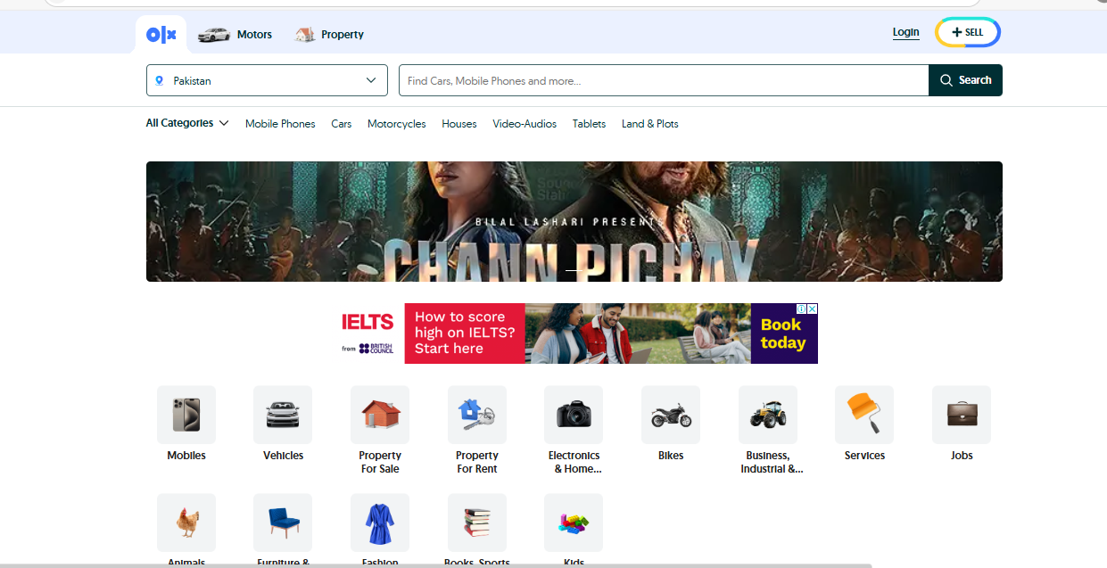
Task: Select the Vehicles car category icon
Action: (283, 415)
